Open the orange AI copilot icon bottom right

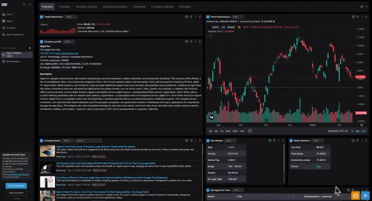tap(355, 195)
